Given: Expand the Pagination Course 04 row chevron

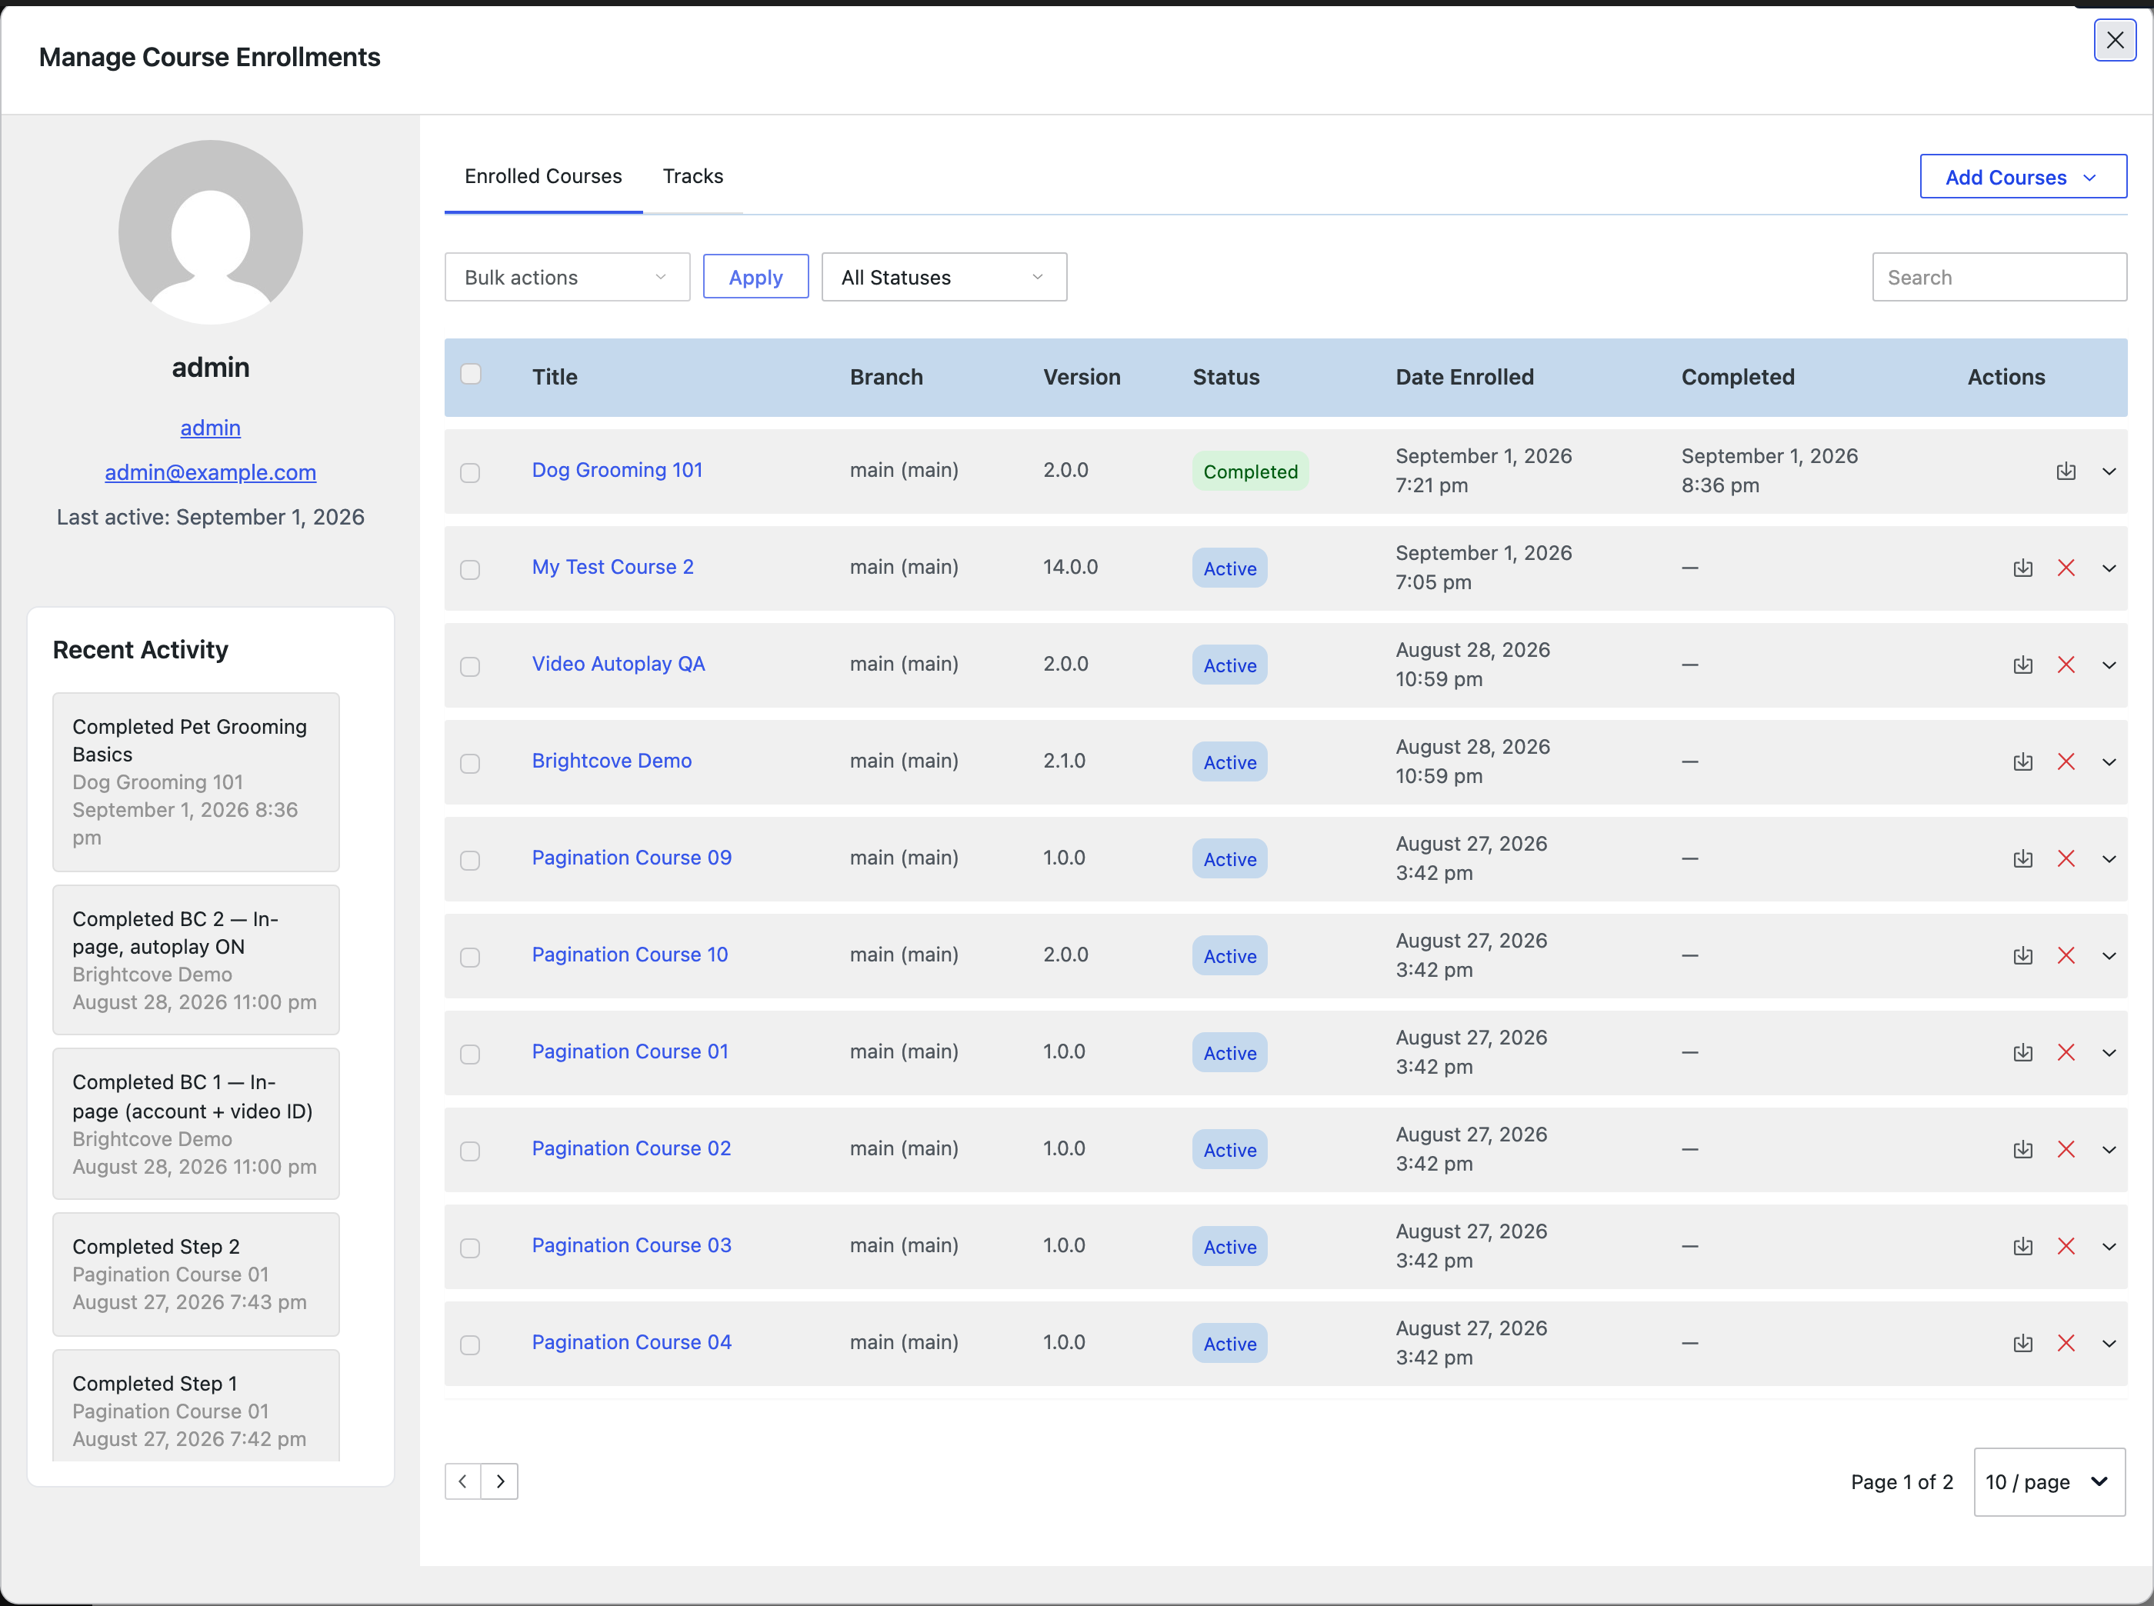Looking at the screenshot, I should (x=2109, y=1344).
